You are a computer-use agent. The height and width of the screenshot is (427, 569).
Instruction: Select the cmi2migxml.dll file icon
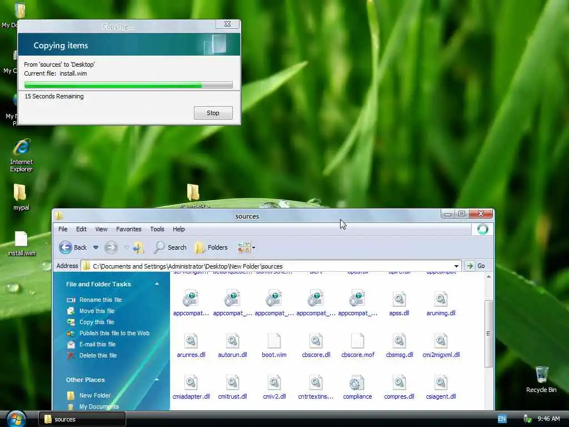pyautogui.click(x=441, y=341)
